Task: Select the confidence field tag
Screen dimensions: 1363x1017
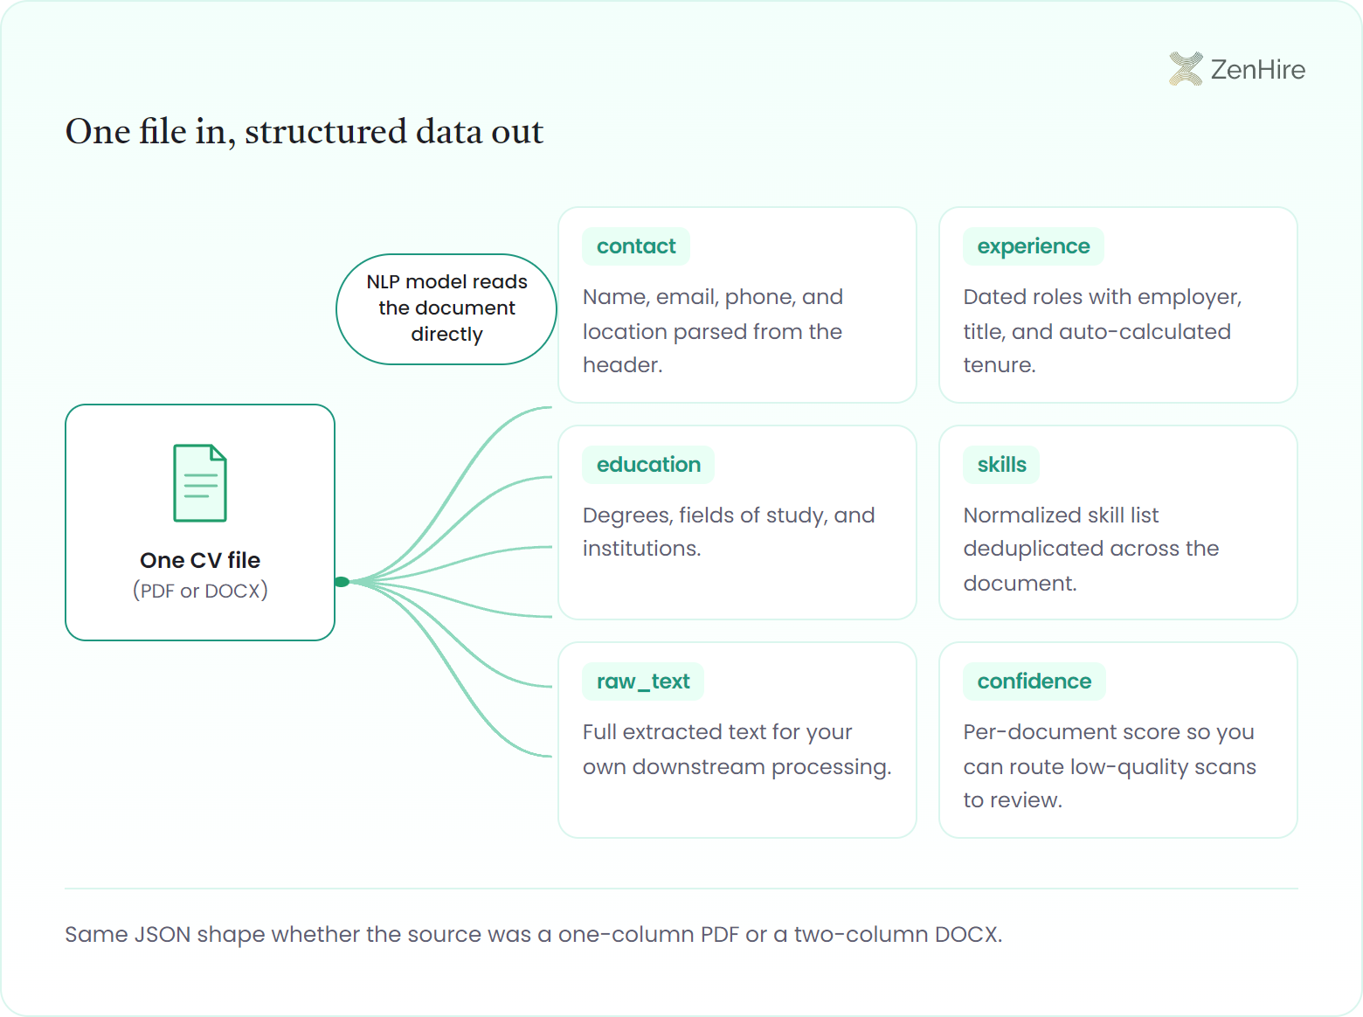Action: [1034, 681]
